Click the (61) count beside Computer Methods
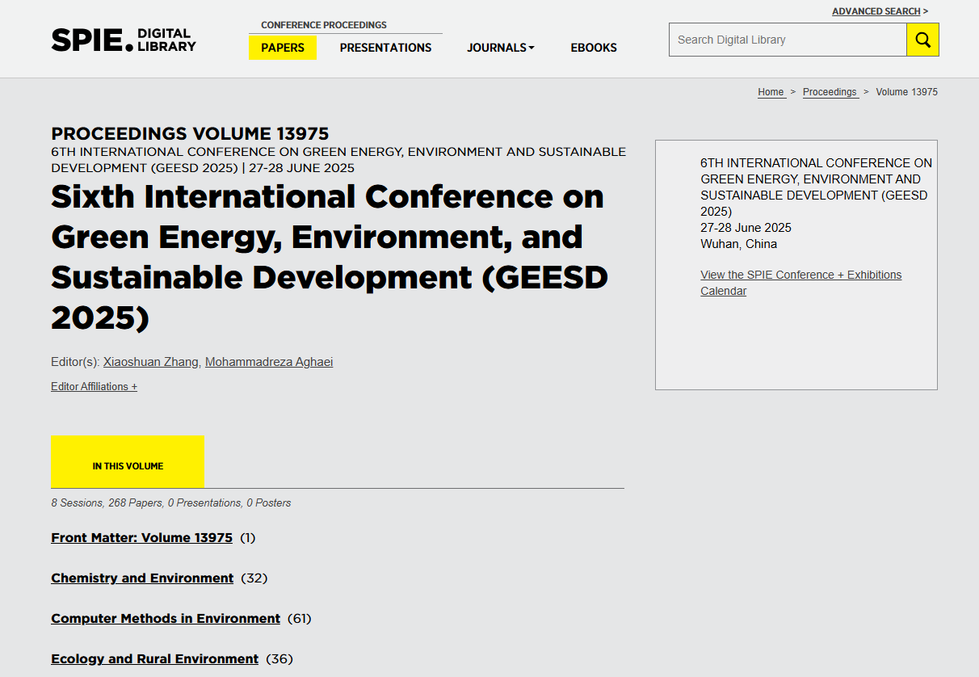Screen dimensions: 979x677 [299, 618]
